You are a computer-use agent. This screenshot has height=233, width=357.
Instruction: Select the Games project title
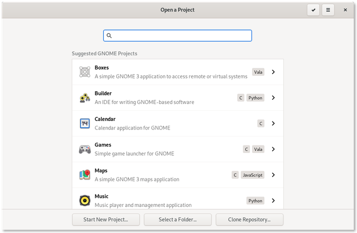click(103, 145)
